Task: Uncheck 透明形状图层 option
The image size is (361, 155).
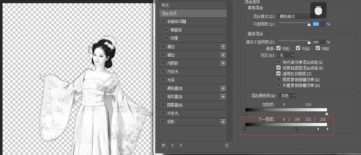Action: 279,74
